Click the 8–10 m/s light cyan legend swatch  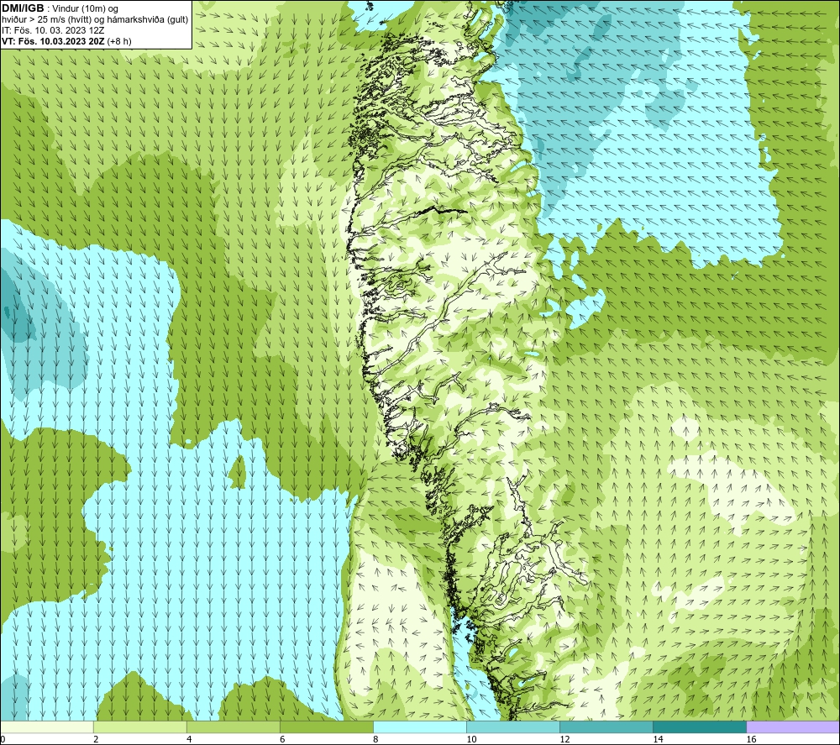tap(420, 727)
